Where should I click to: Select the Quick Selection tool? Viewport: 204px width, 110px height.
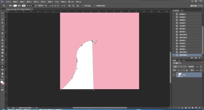[2, 23]
